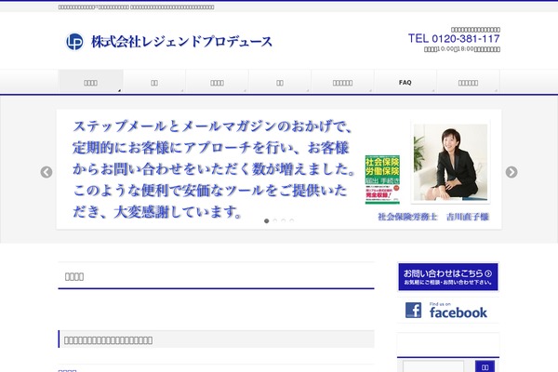The width and height of the screenshot is (558, 372).
Task: Open the FAQ navigation menu item
Action: 405,82
